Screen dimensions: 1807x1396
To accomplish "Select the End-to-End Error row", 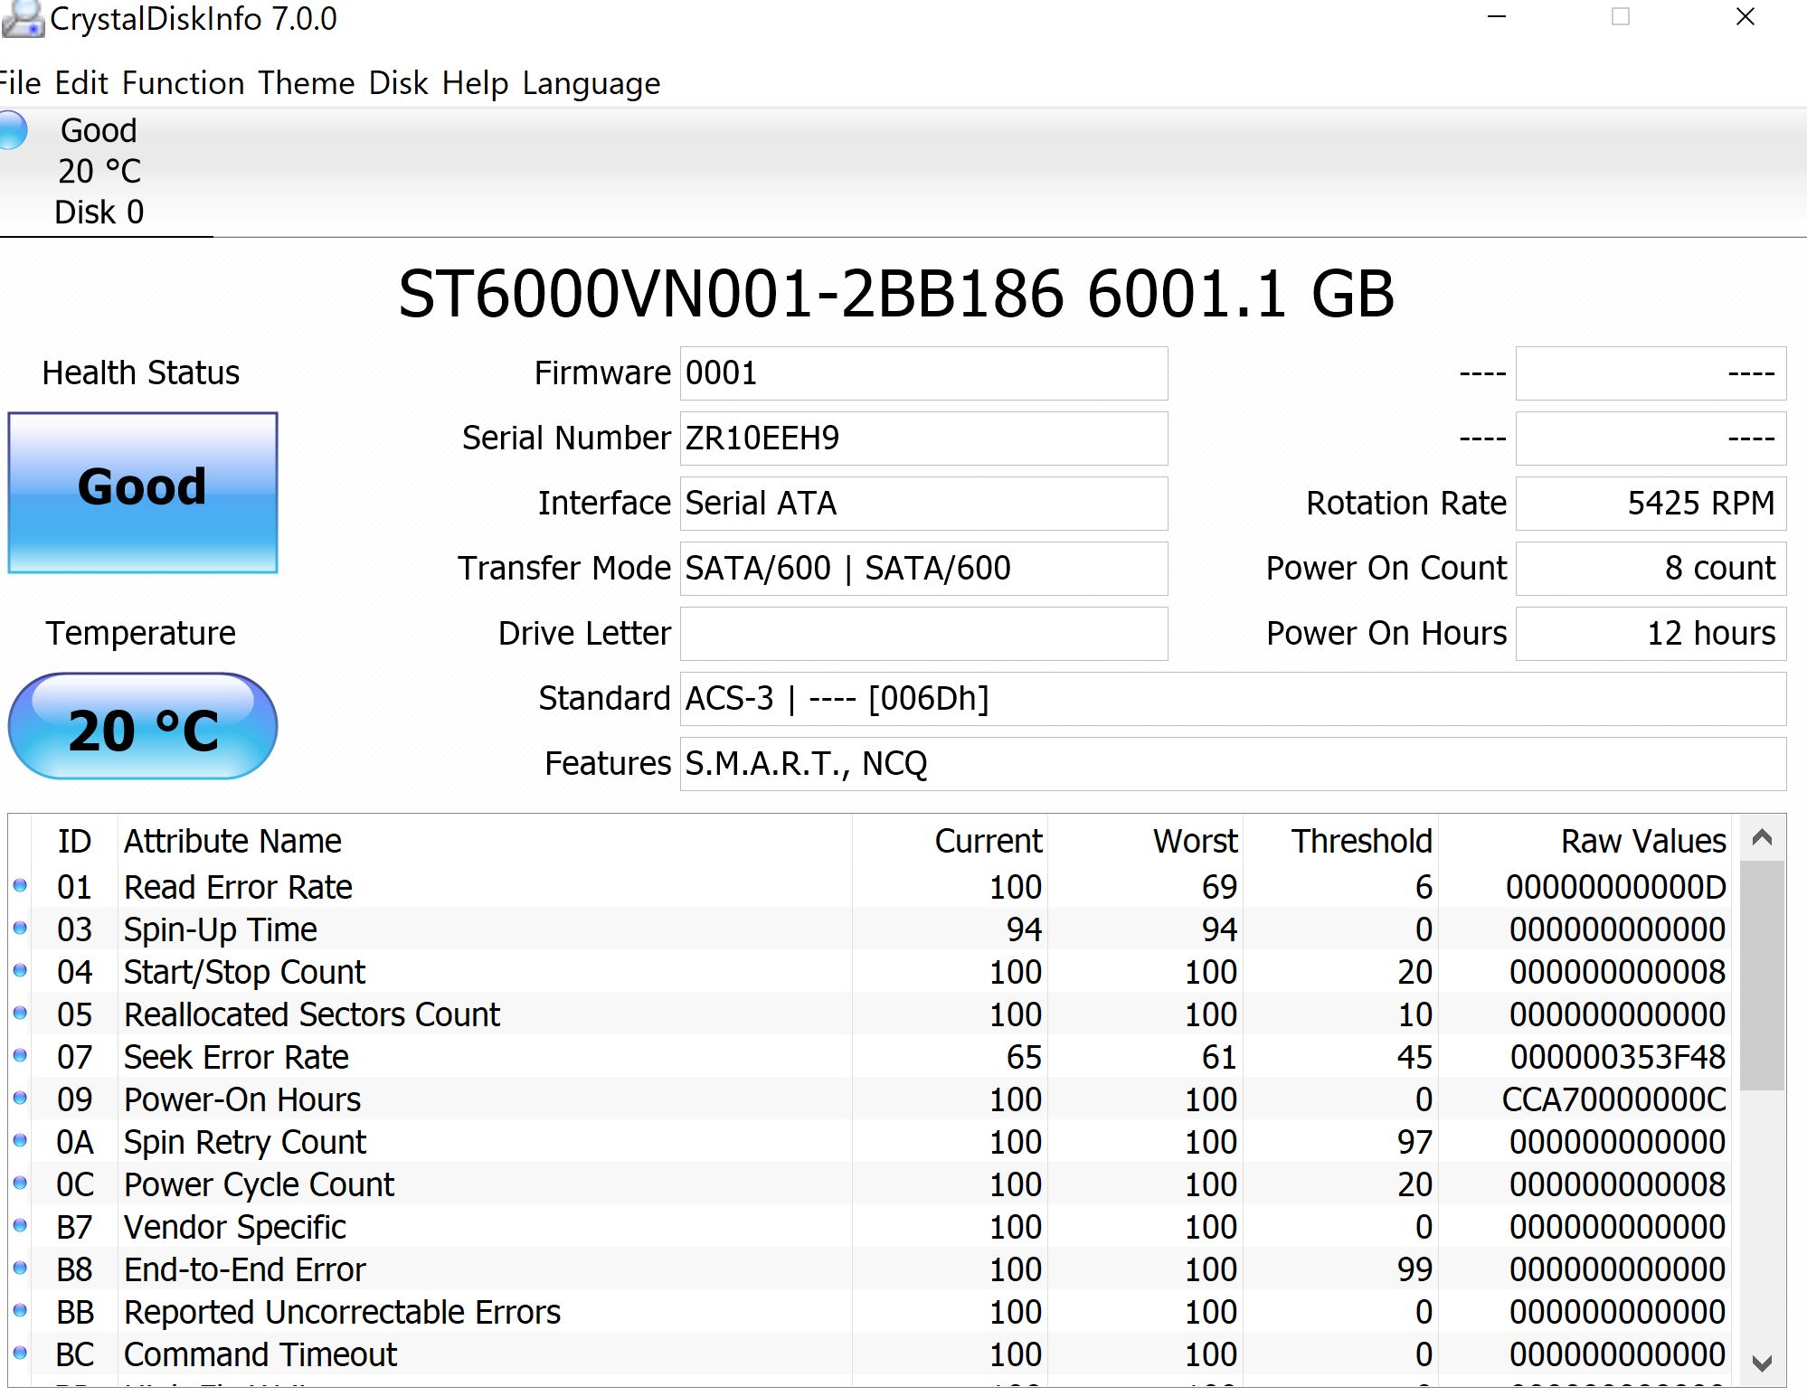I will (x=870, y=1269).
